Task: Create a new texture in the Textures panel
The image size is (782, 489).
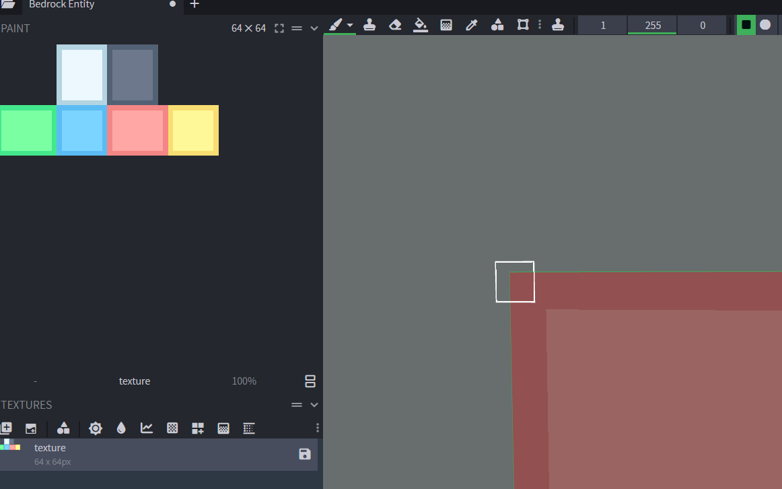Action: 7,428
